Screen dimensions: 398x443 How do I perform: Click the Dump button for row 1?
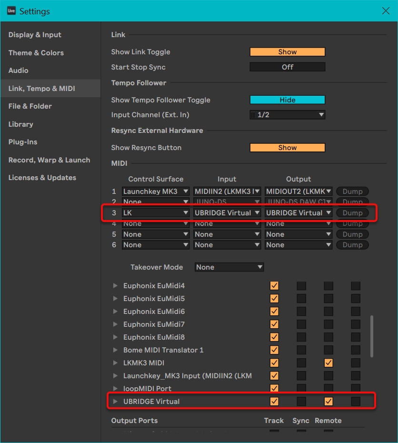coord(352,191)
